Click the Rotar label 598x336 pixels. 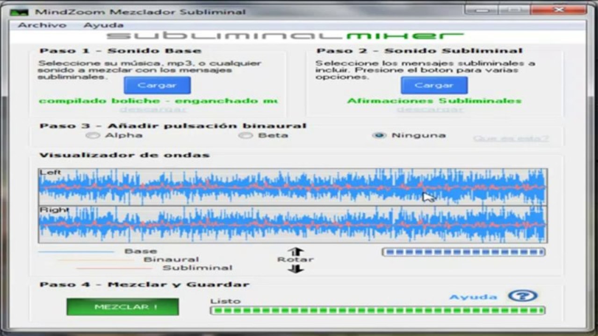tap(295, 259)
